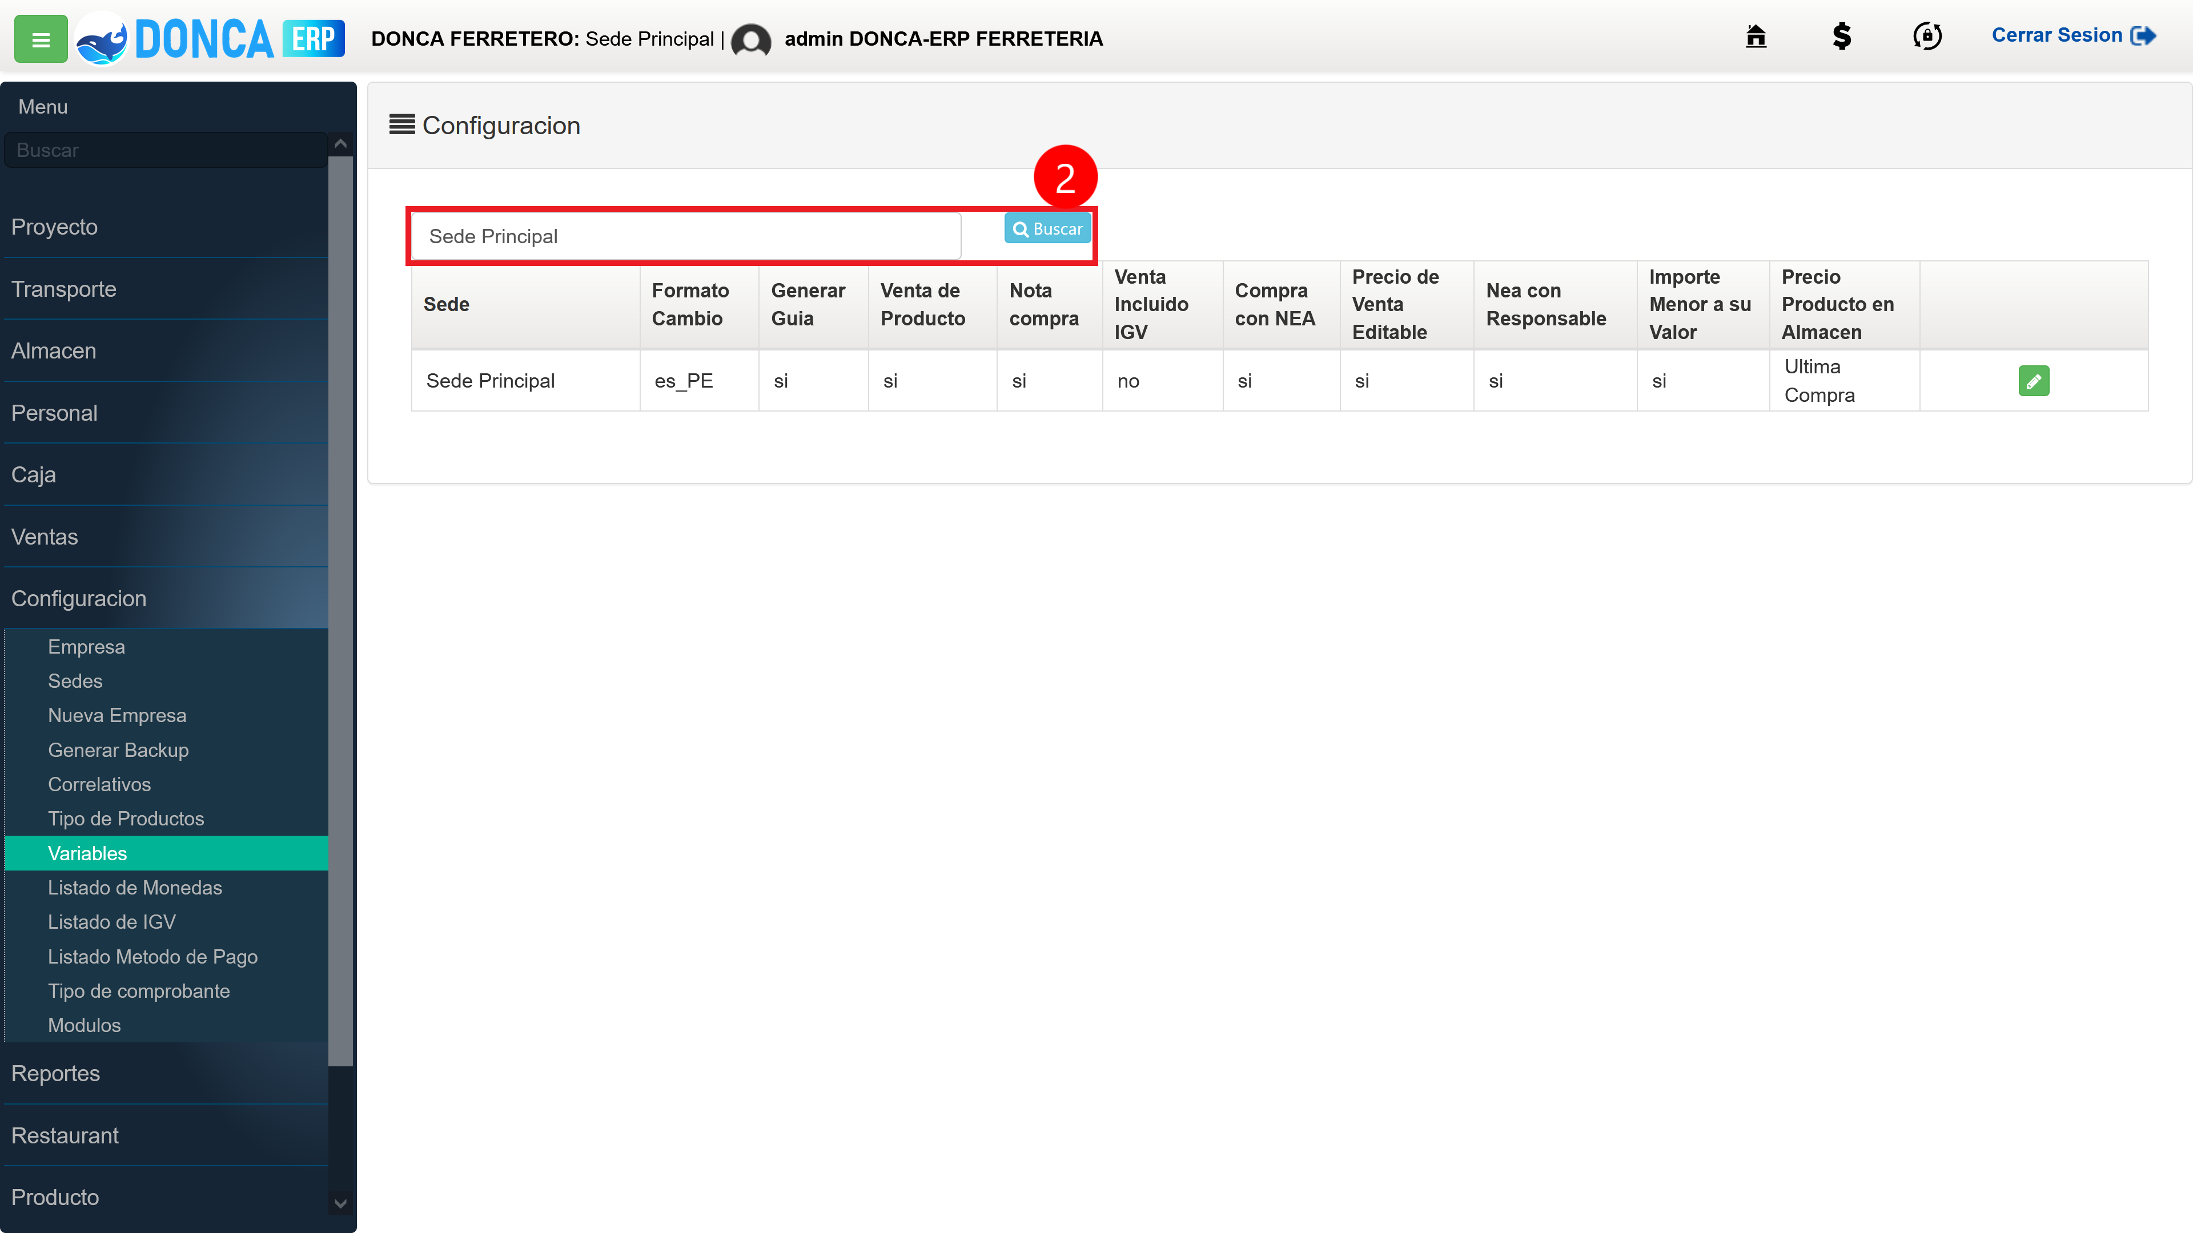This screenshot has height=1233, width=2193.
Task: Open Listado Metodo de Pago item
Action: click(166, 957)
